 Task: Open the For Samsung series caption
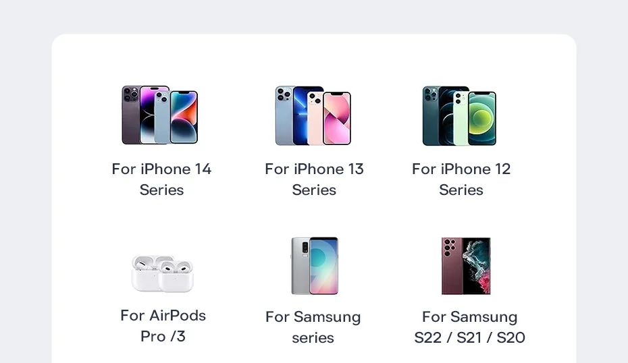(313, 327)
